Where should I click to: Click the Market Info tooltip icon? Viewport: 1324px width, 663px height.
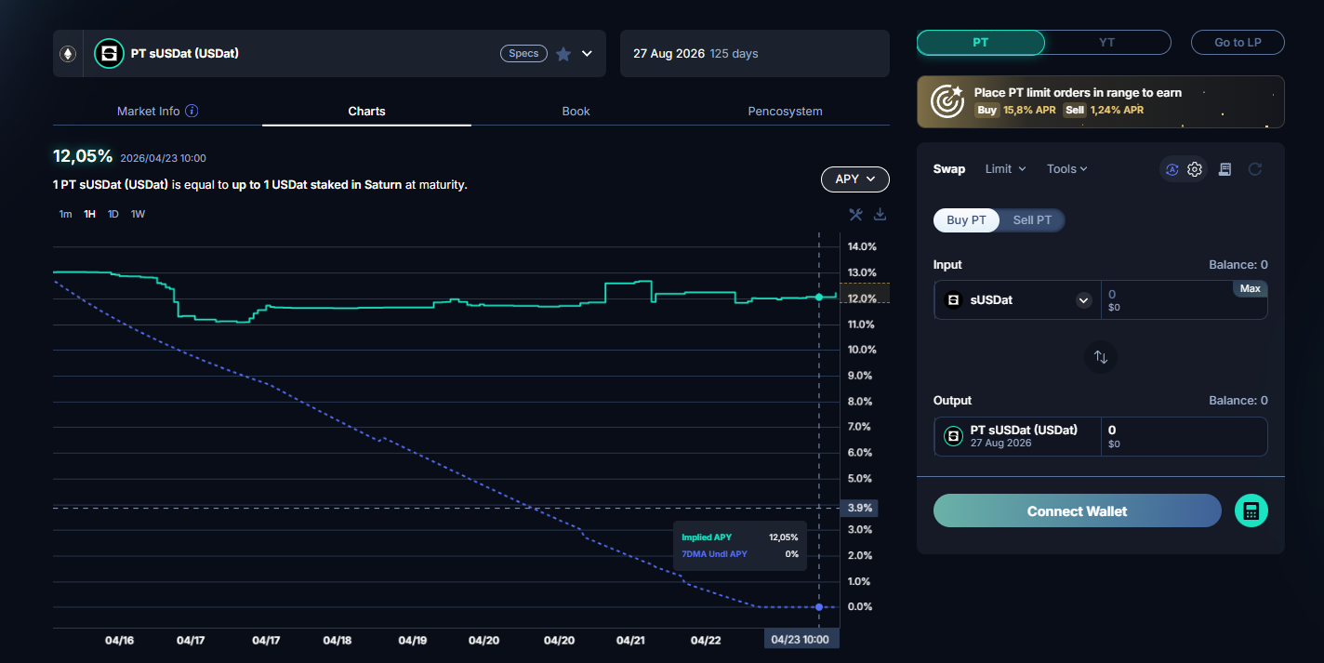point(192,111)
